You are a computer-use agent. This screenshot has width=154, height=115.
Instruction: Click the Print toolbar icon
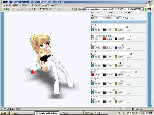[x=60, y=9]
